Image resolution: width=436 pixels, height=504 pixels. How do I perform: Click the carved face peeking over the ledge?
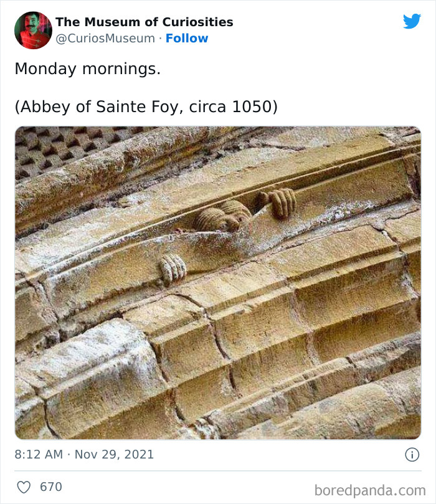(222, 216)
